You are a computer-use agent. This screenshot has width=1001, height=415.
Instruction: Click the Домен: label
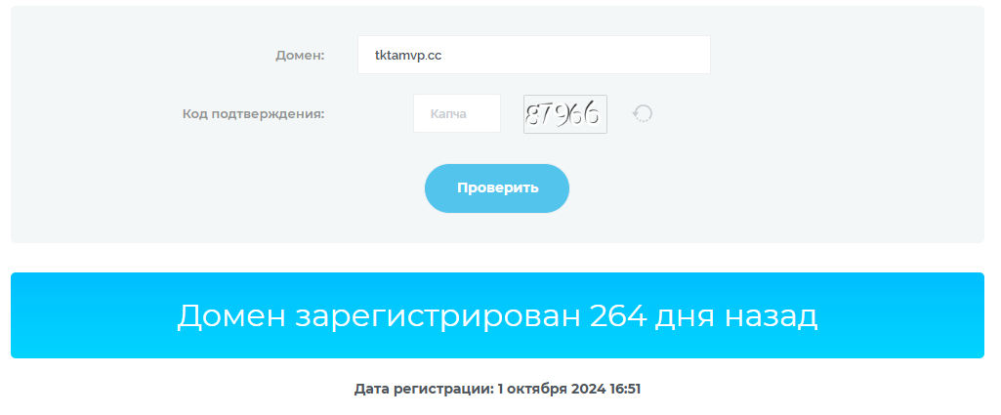tap(300, 56)
